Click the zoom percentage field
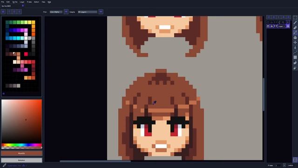 [x=291, y=165]
